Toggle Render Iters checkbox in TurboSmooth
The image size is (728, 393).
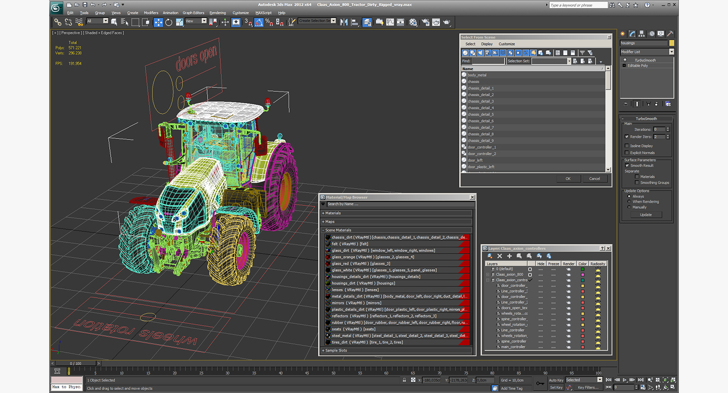[627, 137]
